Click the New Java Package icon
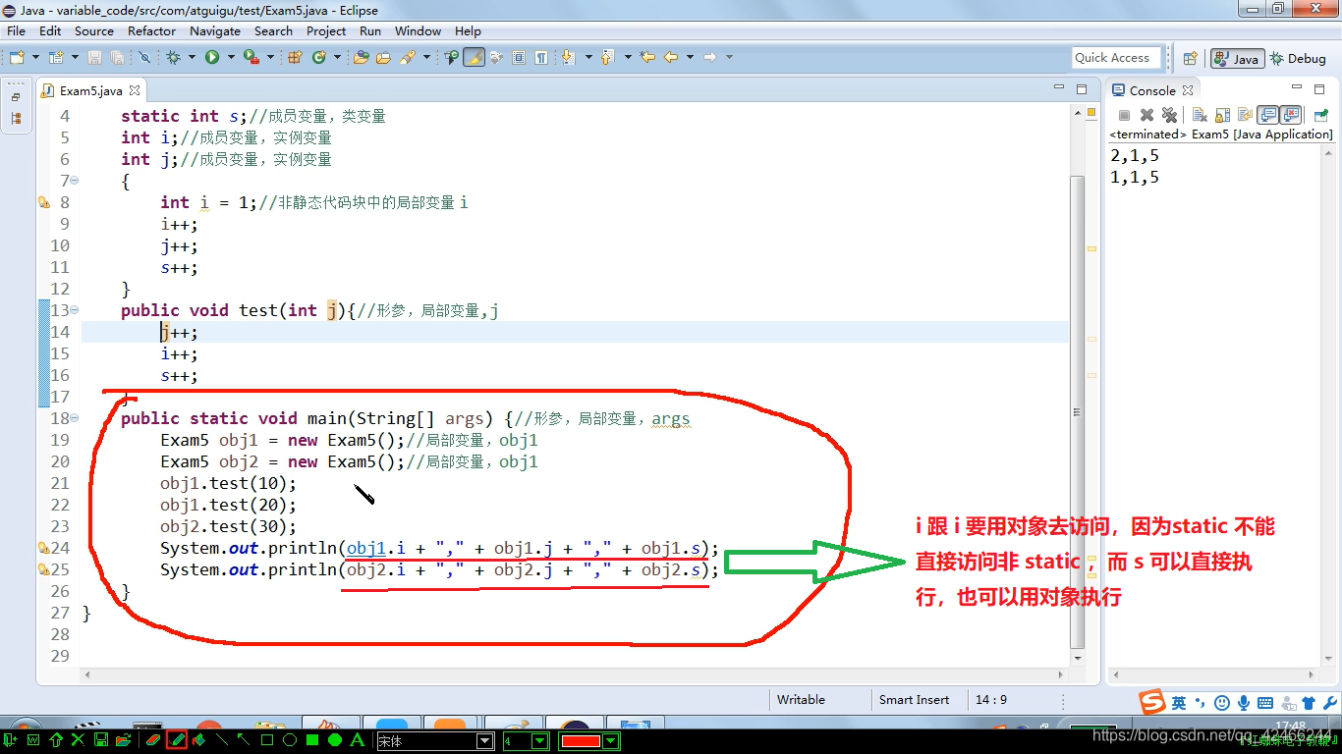Screen dimensions: 1342x754 point(294,58)
